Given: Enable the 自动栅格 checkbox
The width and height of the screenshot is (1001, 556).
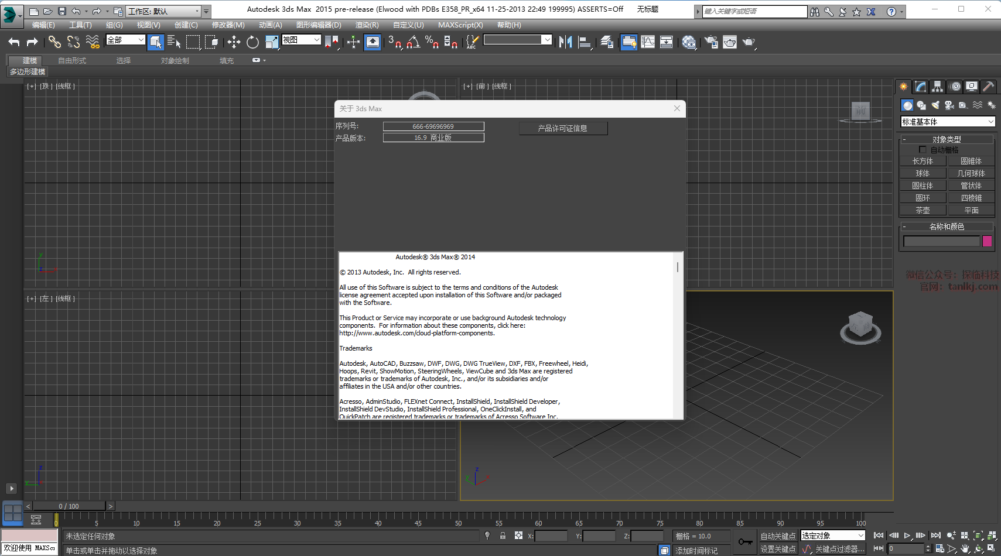Looking at the screenshot, I should coord(923,150).
